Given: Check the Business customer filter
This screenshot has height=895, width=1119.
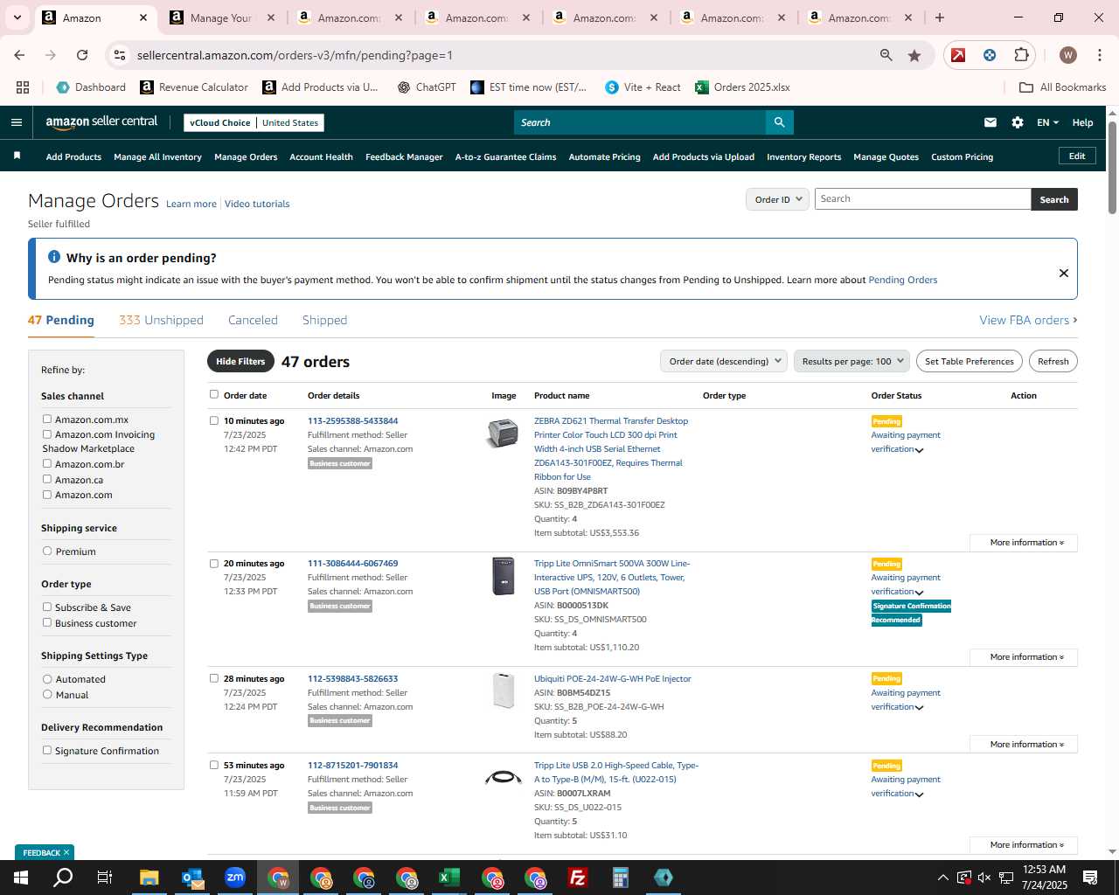Looking at the screenshot, I should pos(47,623).
